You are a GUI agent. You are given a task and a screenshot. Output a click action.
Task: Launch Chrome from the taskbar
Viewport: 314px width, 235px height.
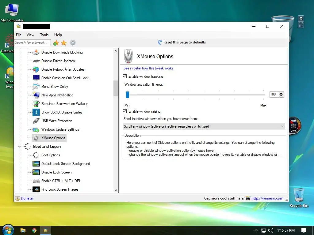pyautogui.click(x=34, y=230)
